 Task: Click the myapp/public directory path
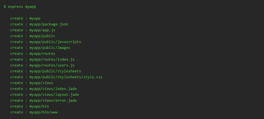pos(42,36)
